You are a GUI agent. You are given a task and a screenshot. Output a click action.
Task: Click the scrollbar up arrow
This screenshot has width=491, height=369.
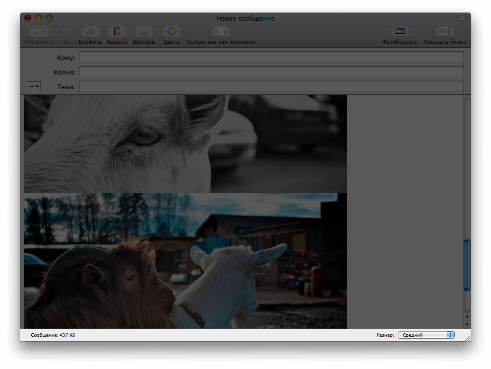[x=467, y=317]
